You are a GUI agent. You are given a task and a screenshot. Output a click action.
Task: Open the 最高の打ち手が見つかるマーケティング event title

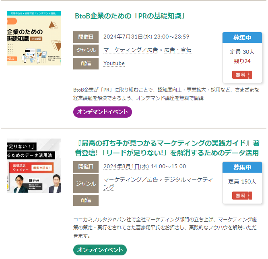point(167,148)
